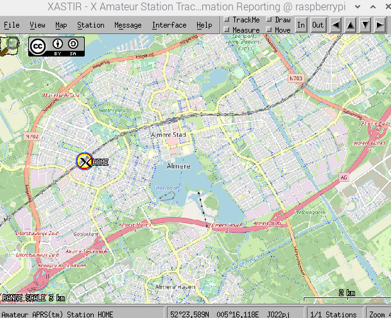The image size is (391, 318).
Task: Enable the Measure checkbox
Action: click(227, 30)
